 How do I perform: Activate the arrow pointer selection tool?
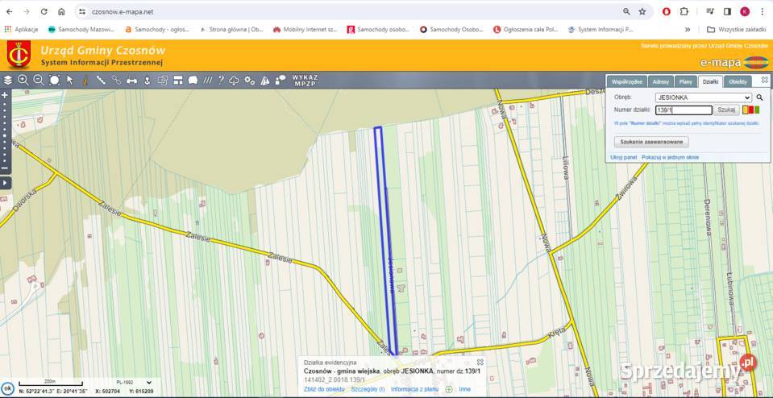(70, 80)
